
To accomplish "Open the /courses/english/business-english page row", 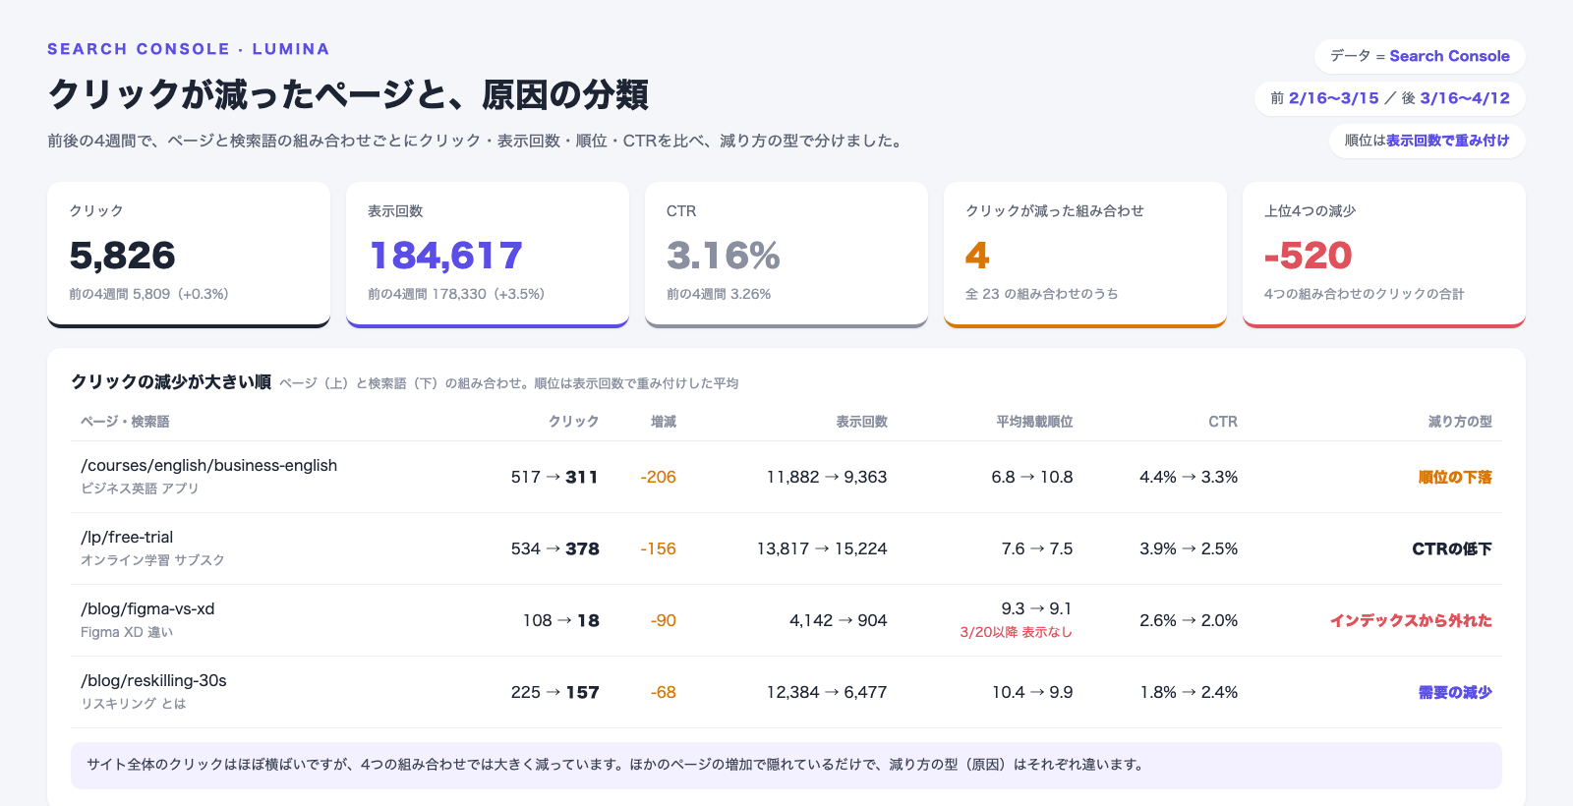I will 786,477.
